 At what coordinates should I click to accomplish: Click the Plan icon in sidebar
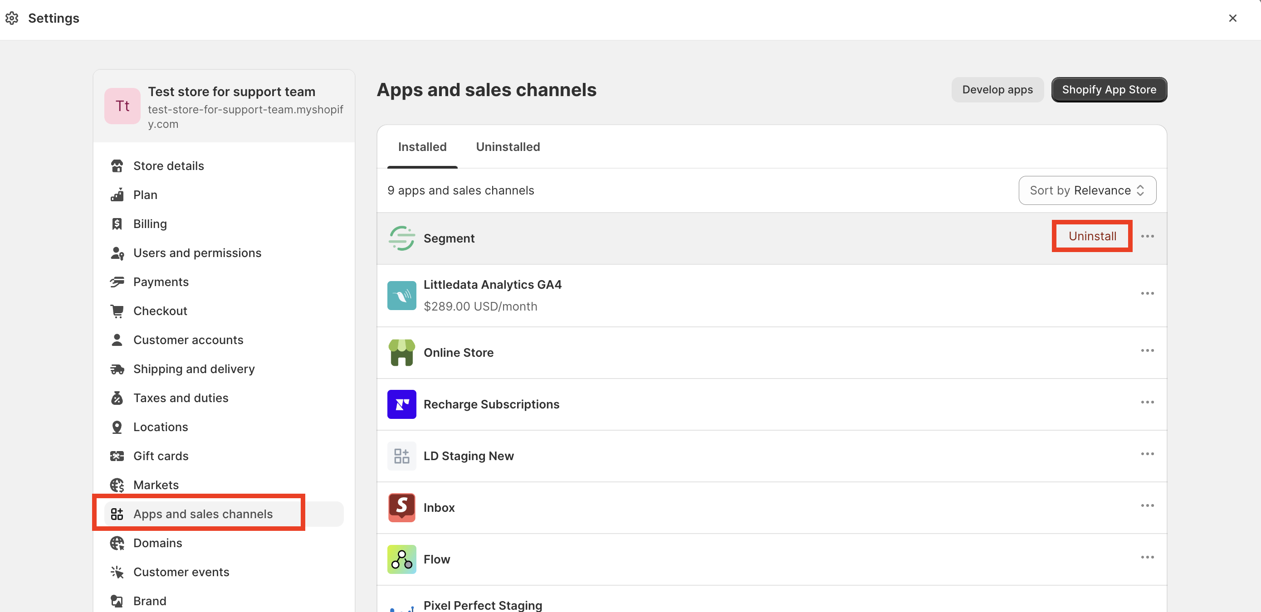click(x=117, y=194)
